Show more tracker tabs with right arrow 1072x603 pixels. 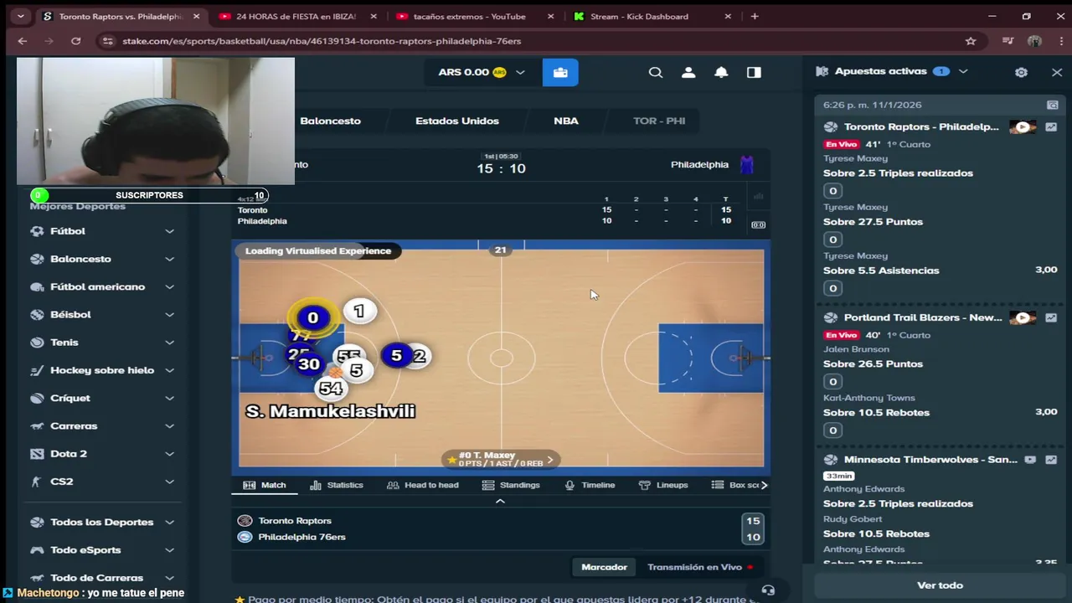764,485
